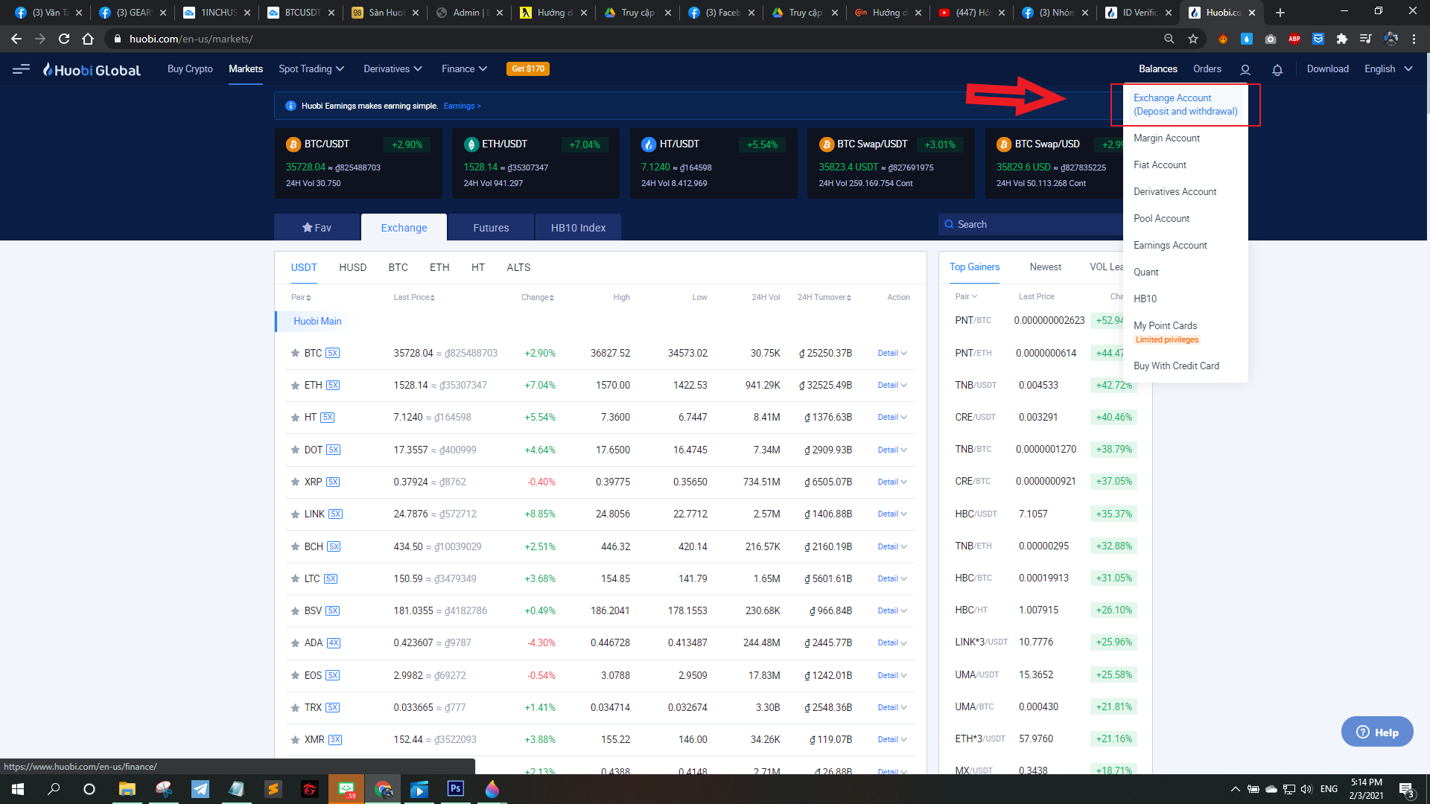This screenshot has height=804, width=1430.
Task: Open the HT/USDT ticker card
Action: pos(714,163)
